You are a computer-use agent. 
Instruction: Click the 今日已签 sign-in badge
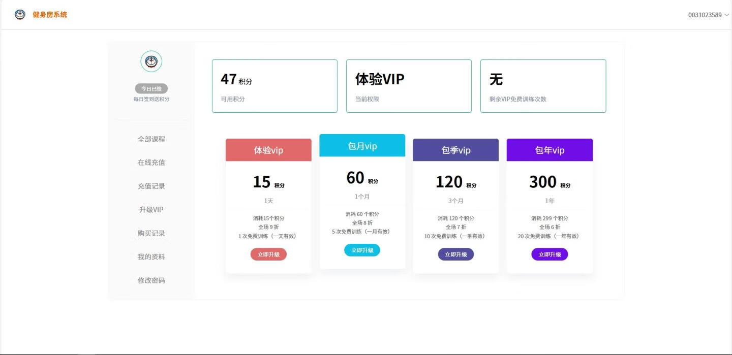pos(151,89)
